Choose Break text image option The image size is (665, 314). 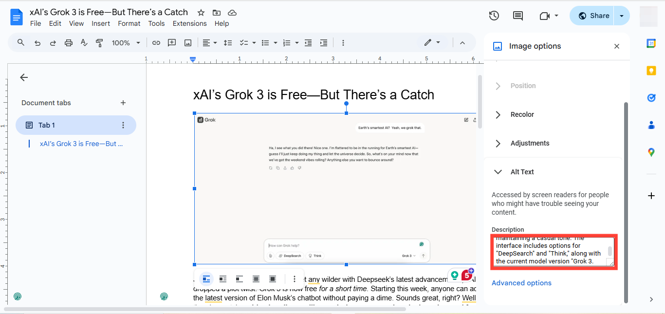click(x=240, y=279)
